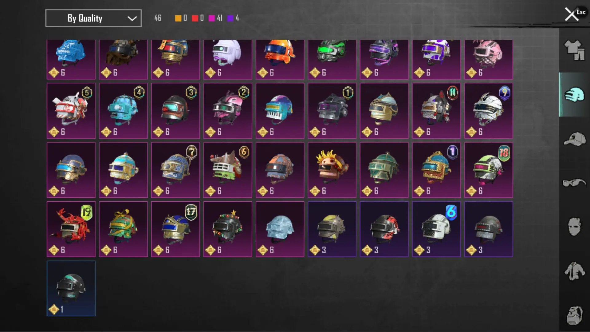590x332 pixels.
Task: Select the backpack category icon
Action: [x=574, y=315]
